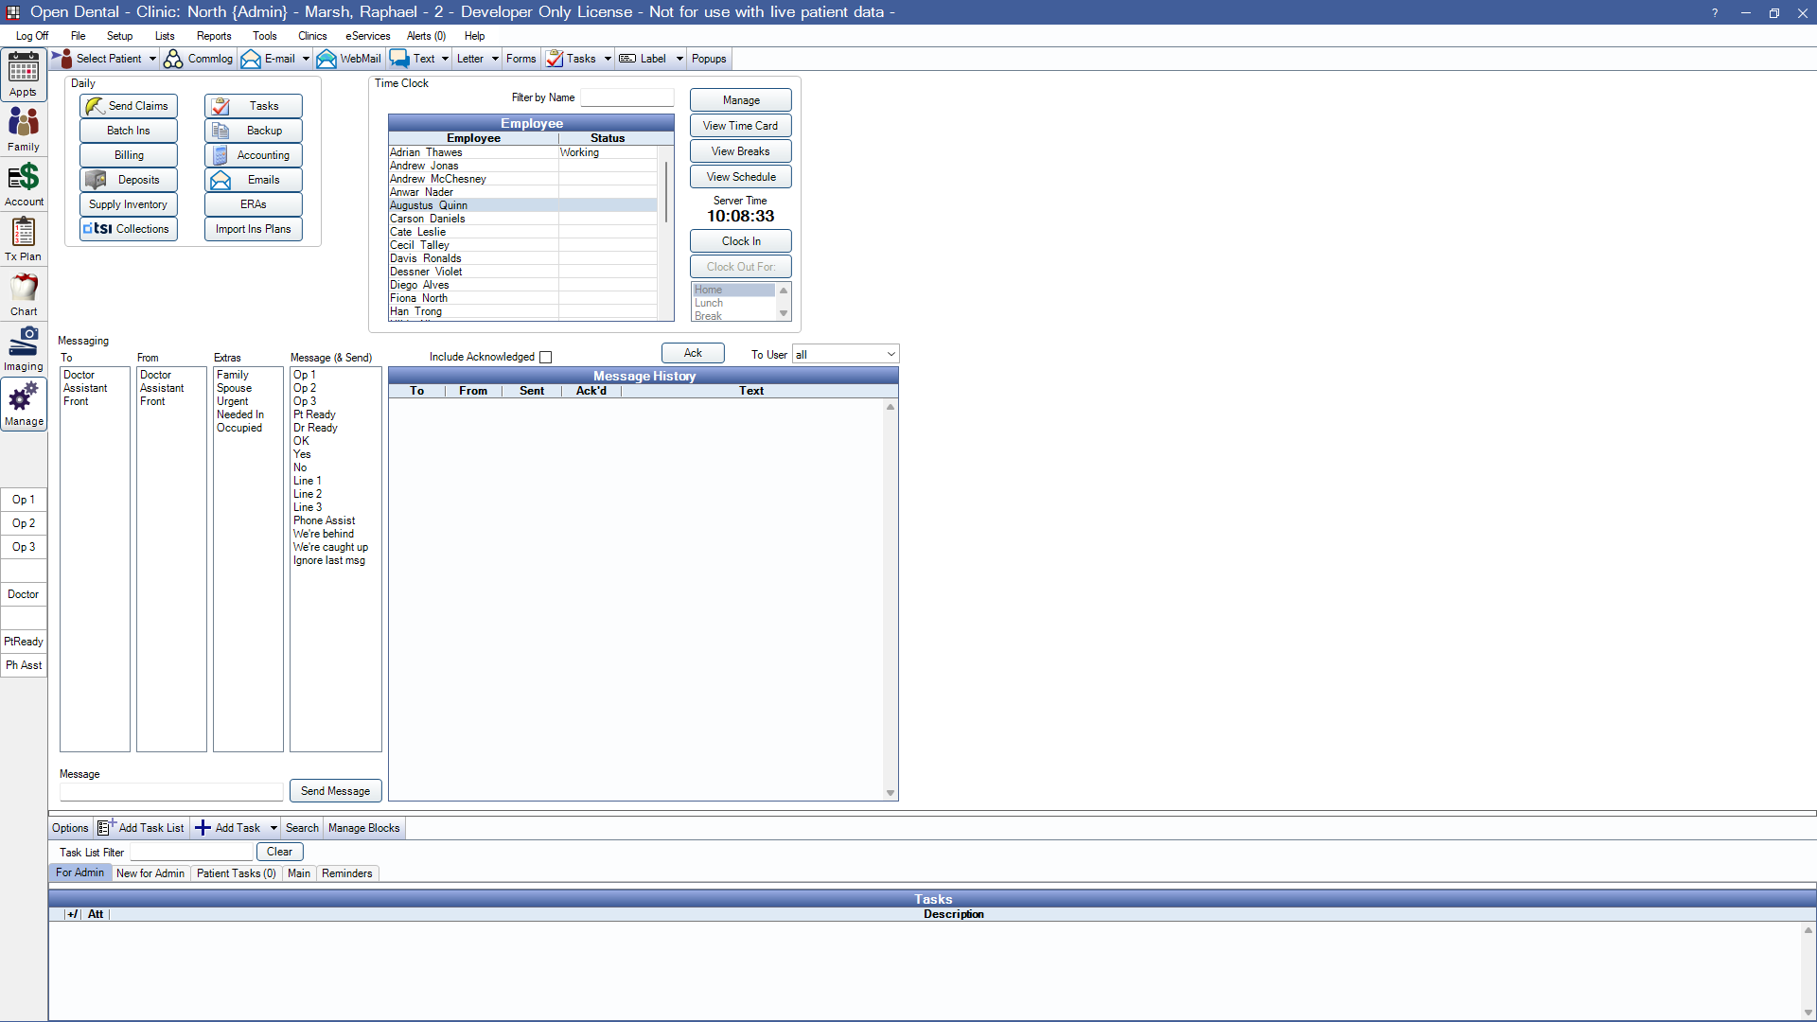Click the Commlog toolbar icon

(199, 59)
